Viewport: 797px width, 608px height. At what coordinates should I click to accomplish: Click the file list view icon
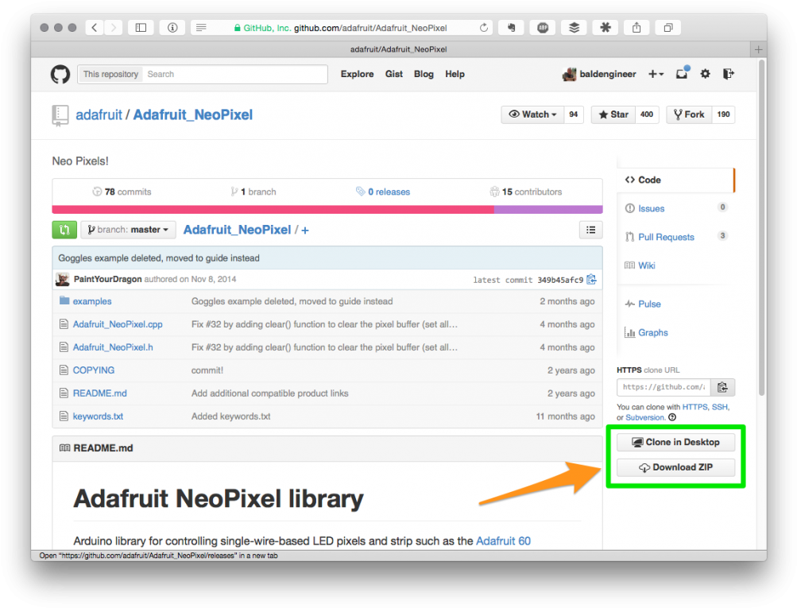pos(590,230)
